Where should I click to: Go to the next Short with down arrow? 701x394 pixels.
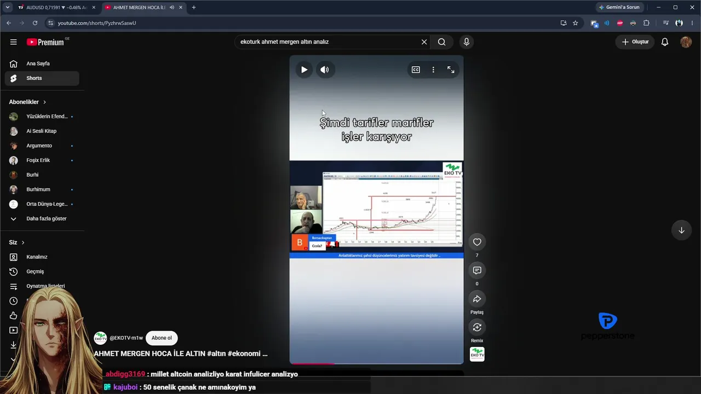tap(681, 230)
